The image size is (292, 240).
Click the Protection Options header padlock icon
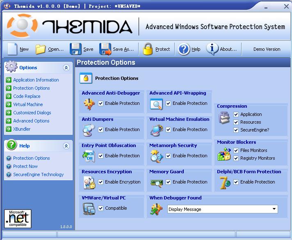(x=86, y=78)
